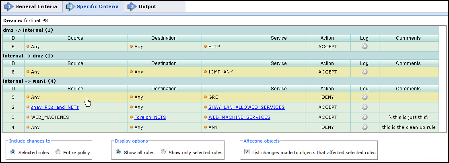The image size is (449, 163).
Task: Select the 'Selected rules' radio option
Action: pos(14,153)
